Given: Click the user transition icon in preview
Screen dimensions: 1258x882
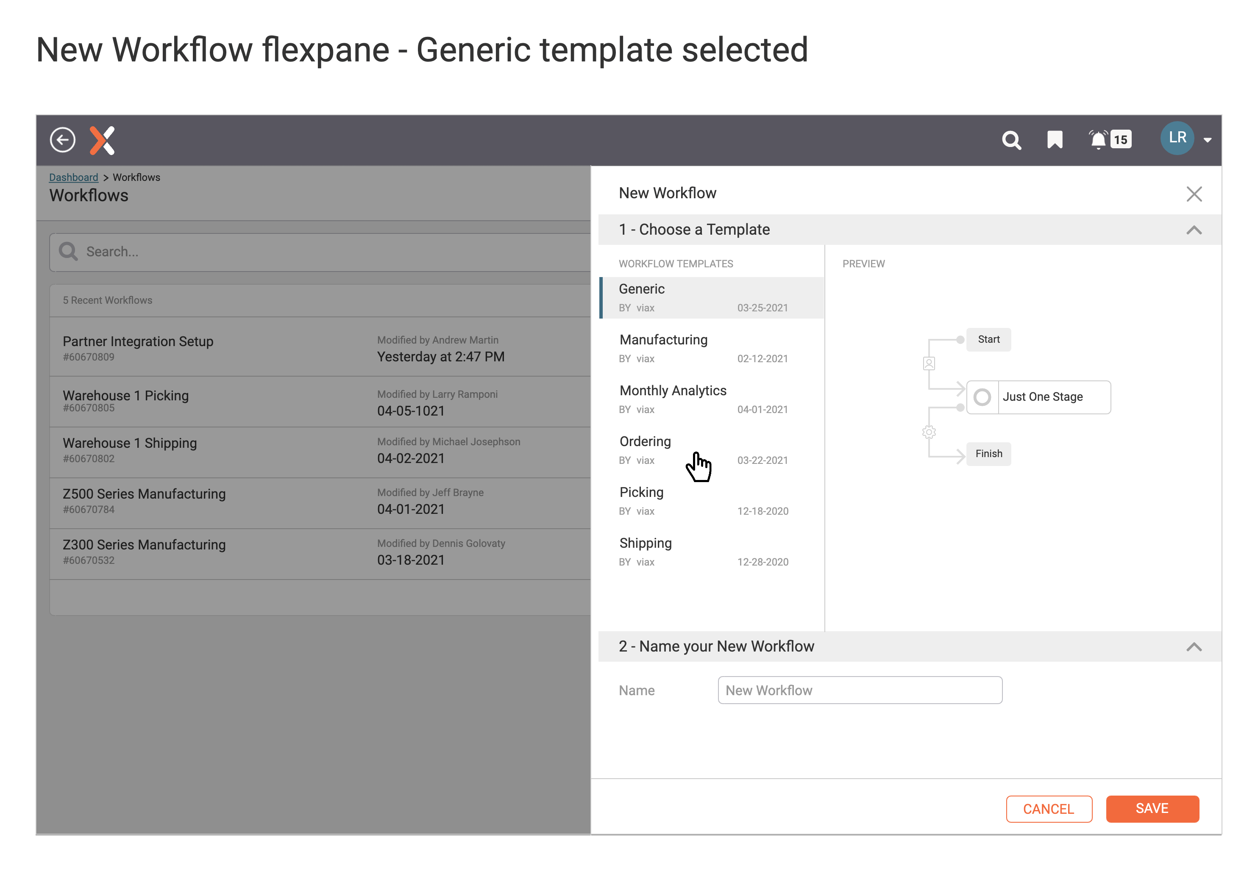Looking at the screenshot, I should click(x=929, y=363).
